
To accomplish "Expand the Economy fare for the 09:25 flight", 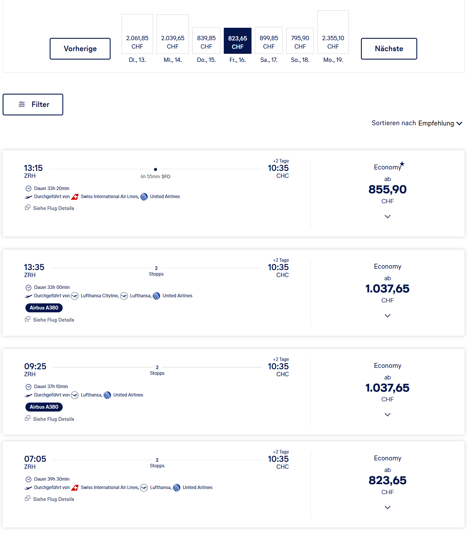I will (388, 415).
